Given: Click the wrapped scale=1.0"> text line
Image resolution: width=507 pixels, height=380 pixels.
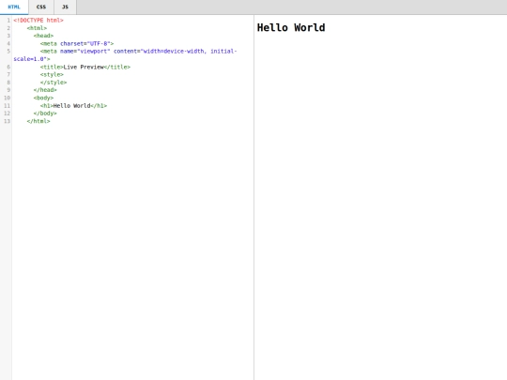Looking at the screenshot, I should click(x=32, y=59).
